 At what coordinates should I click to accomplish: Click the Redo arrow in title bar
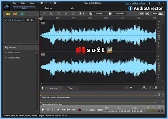coord(50,3)
